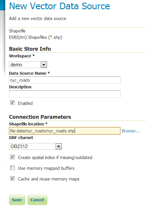Toggle Cache and reuse memory maps checkbox
This screenshot has width=146, height=208.
(13, 178)
